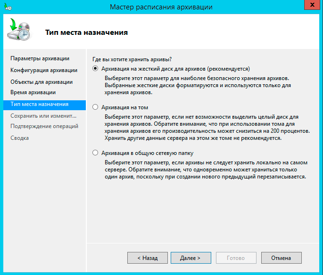
Task: Open "Параметры архивации" step
Action: click(40, 58)
